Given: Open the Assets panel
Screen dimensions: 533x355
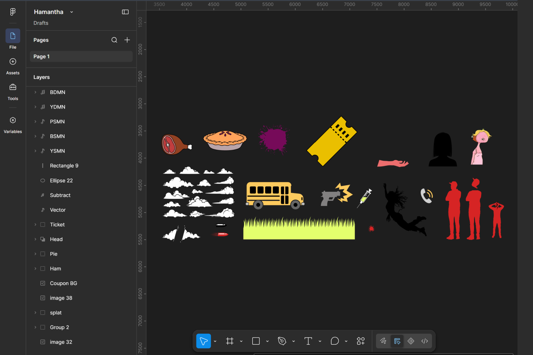Looking at the screenshot, I should tap(13, 66).
